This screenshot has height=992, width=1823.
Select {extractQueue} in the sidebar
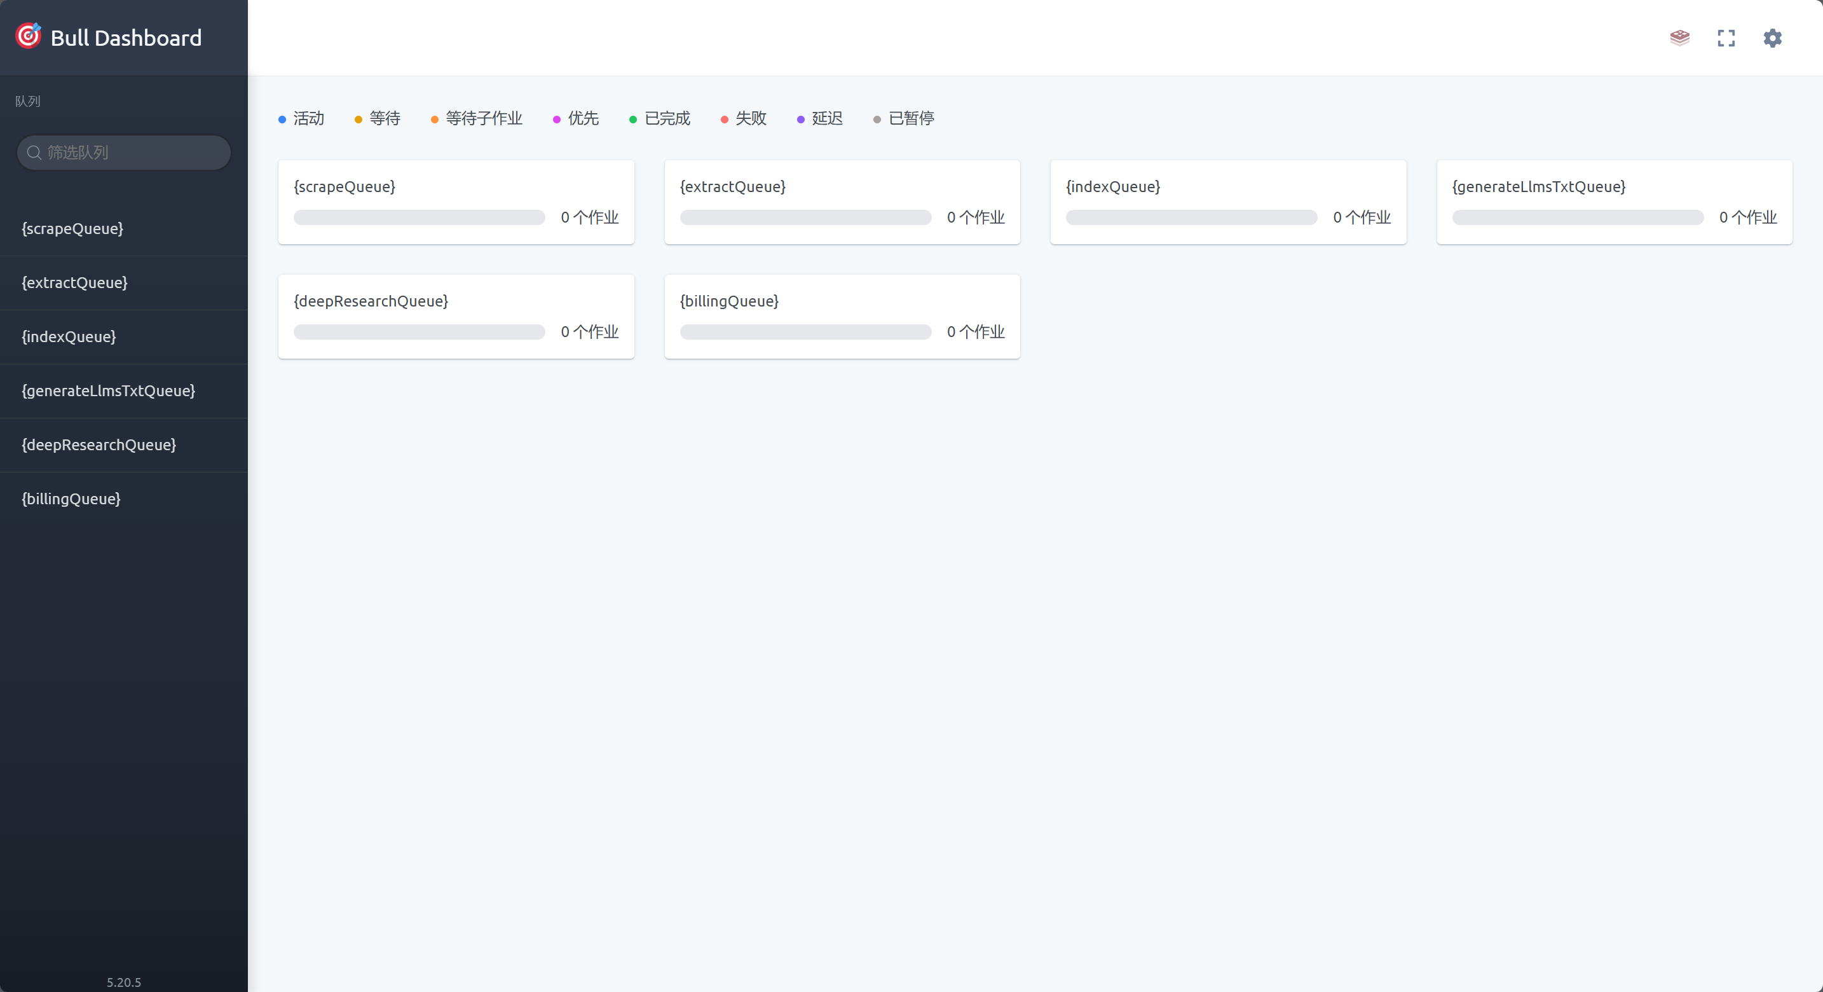point(74,282)
